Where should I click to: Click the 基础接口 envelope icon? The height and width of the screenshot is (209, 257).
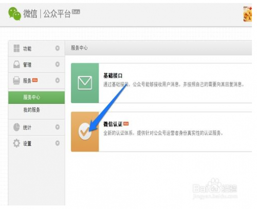click(x=85, y=83)
